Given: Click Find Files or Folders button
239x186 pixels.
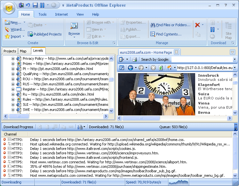Looking at the screenshot, I should 170,25.
